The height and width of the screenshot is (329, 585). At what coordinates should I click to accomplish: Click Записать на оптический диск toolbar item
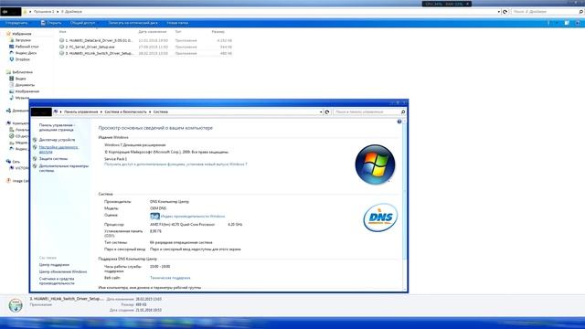click(x=133, y=23)
